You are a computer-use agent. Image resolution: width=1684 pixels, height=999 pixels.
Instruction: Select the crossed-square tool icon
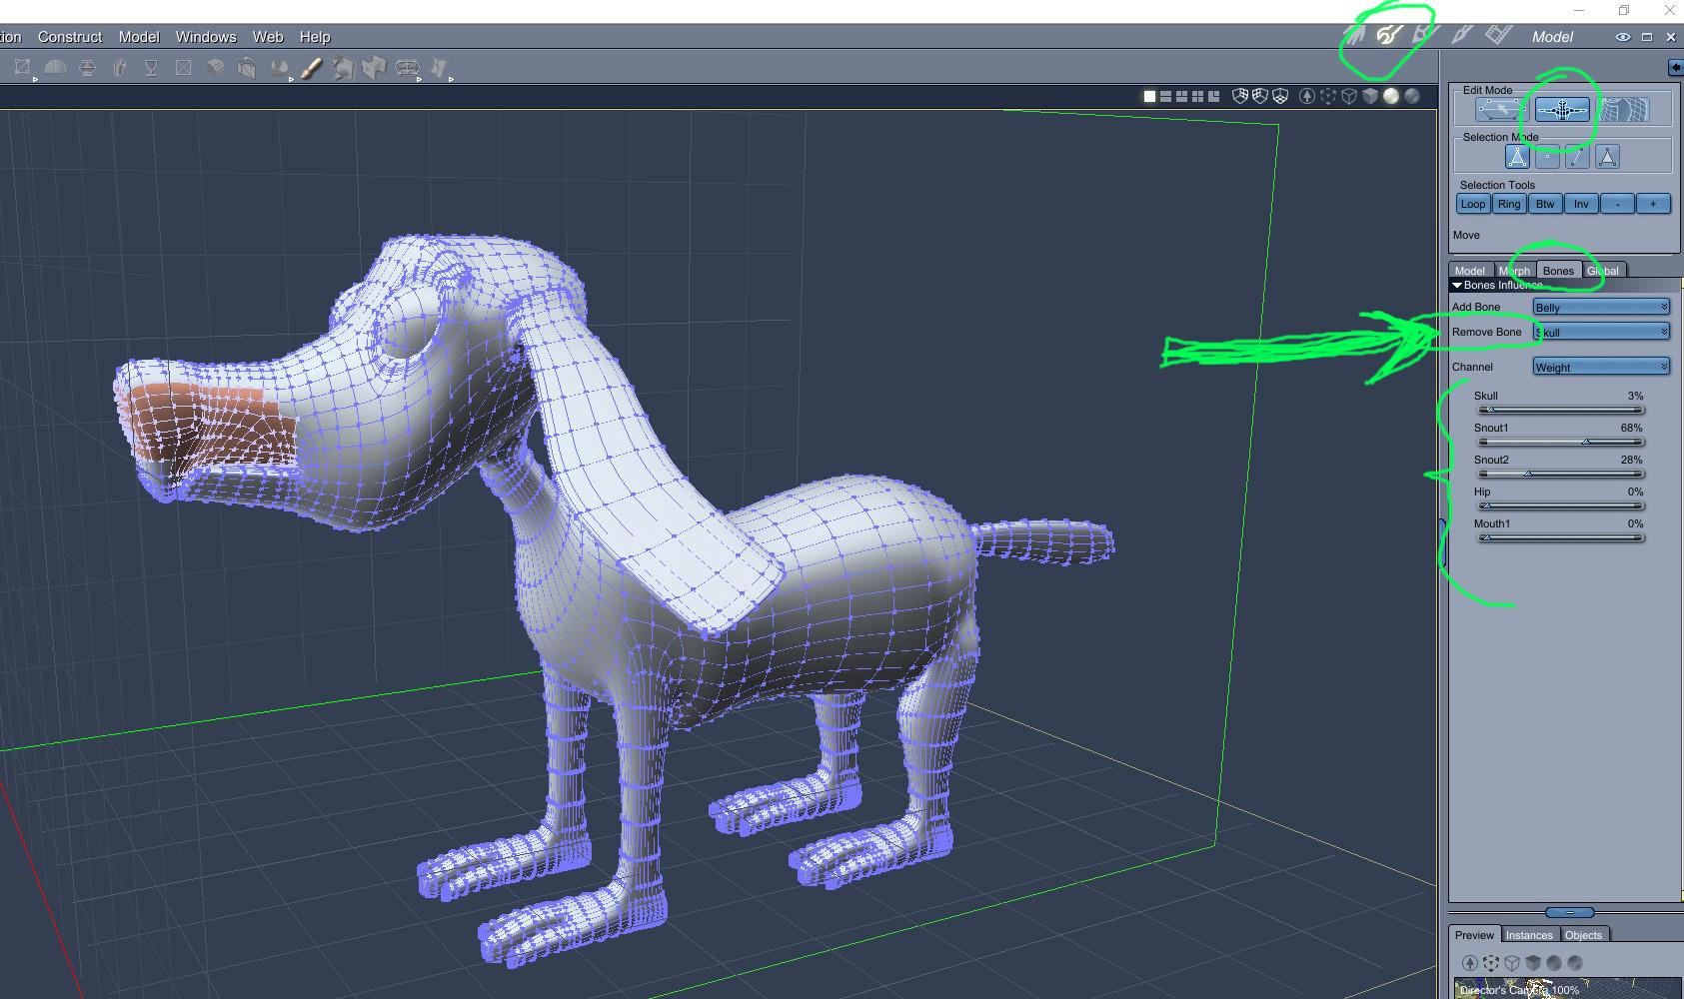183,68
